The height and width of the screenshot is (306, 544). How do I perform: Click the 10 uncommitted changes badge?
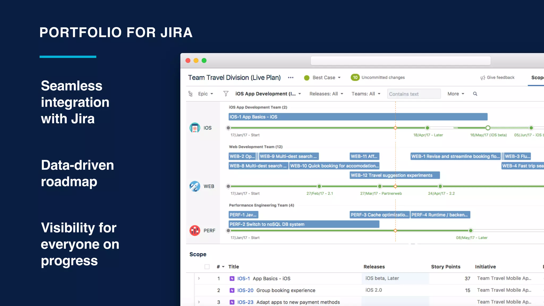(355, 77)
